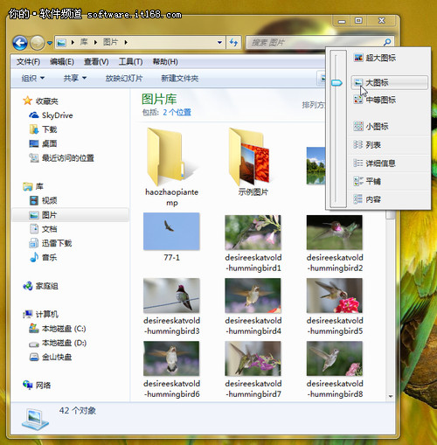This screenshot has width=437, height=445.
Task: Click the magnifier search icon
Action: point(387,43)
